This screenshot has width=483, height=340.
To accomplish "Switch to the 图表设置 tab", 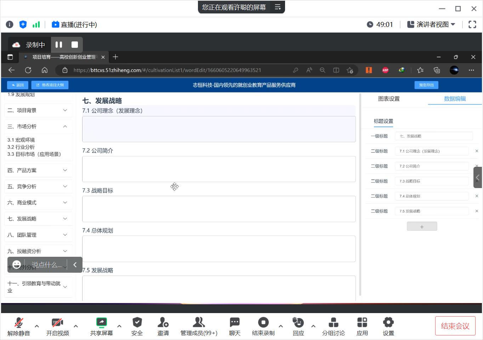I will pos(389,99).
